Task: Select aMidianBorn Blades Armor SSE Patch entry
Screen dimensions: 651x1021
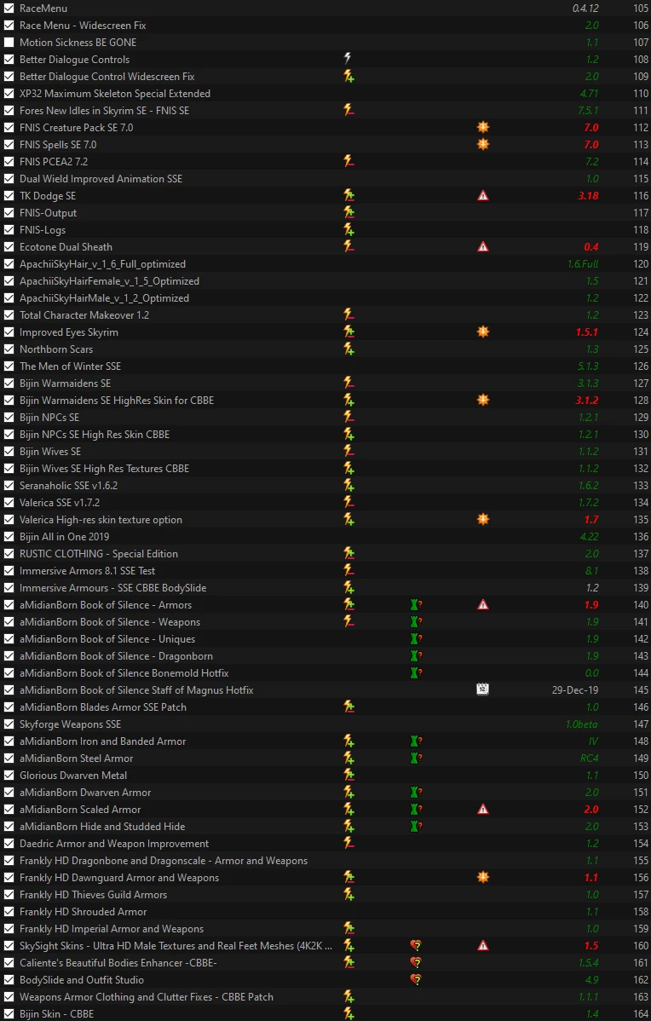Action: click(103, 707)
